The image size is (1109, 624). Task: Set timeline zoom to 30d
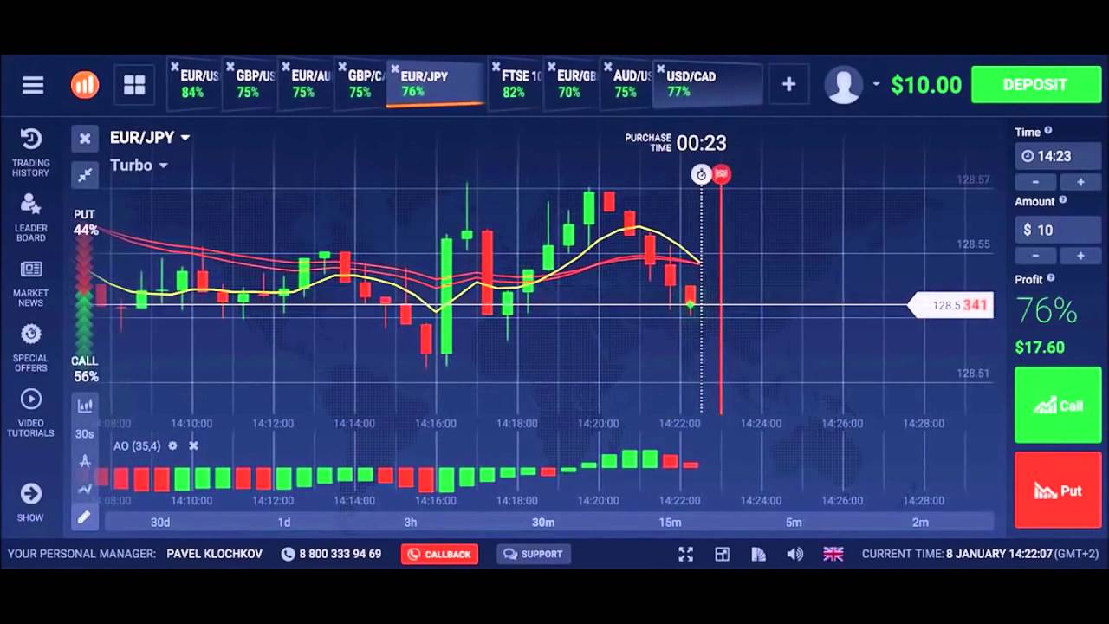pos(160,522)
